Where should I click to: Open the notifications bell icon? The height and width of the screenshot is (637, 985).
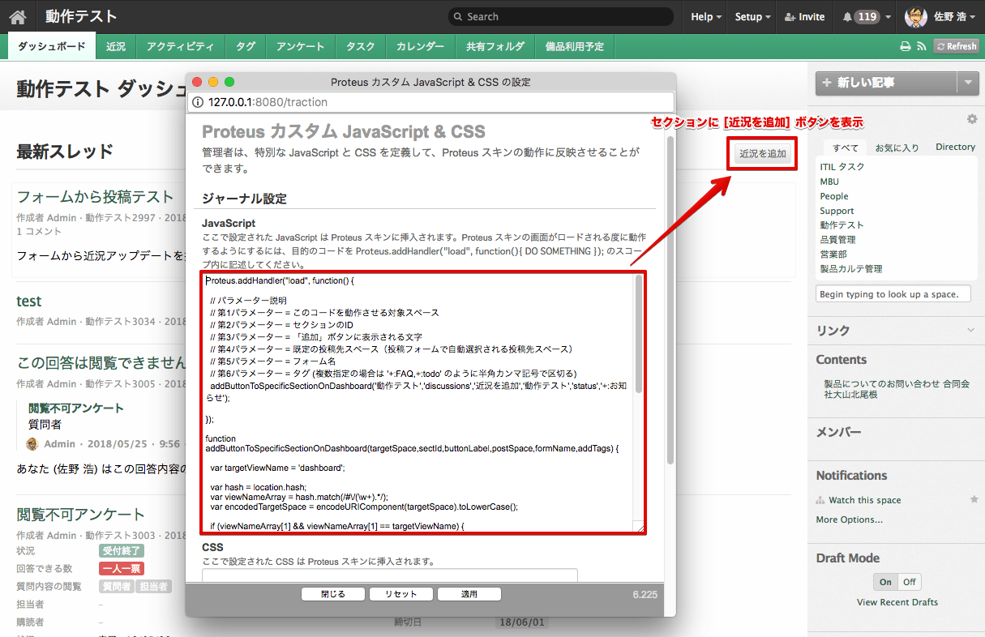click(x=848, y=17)
